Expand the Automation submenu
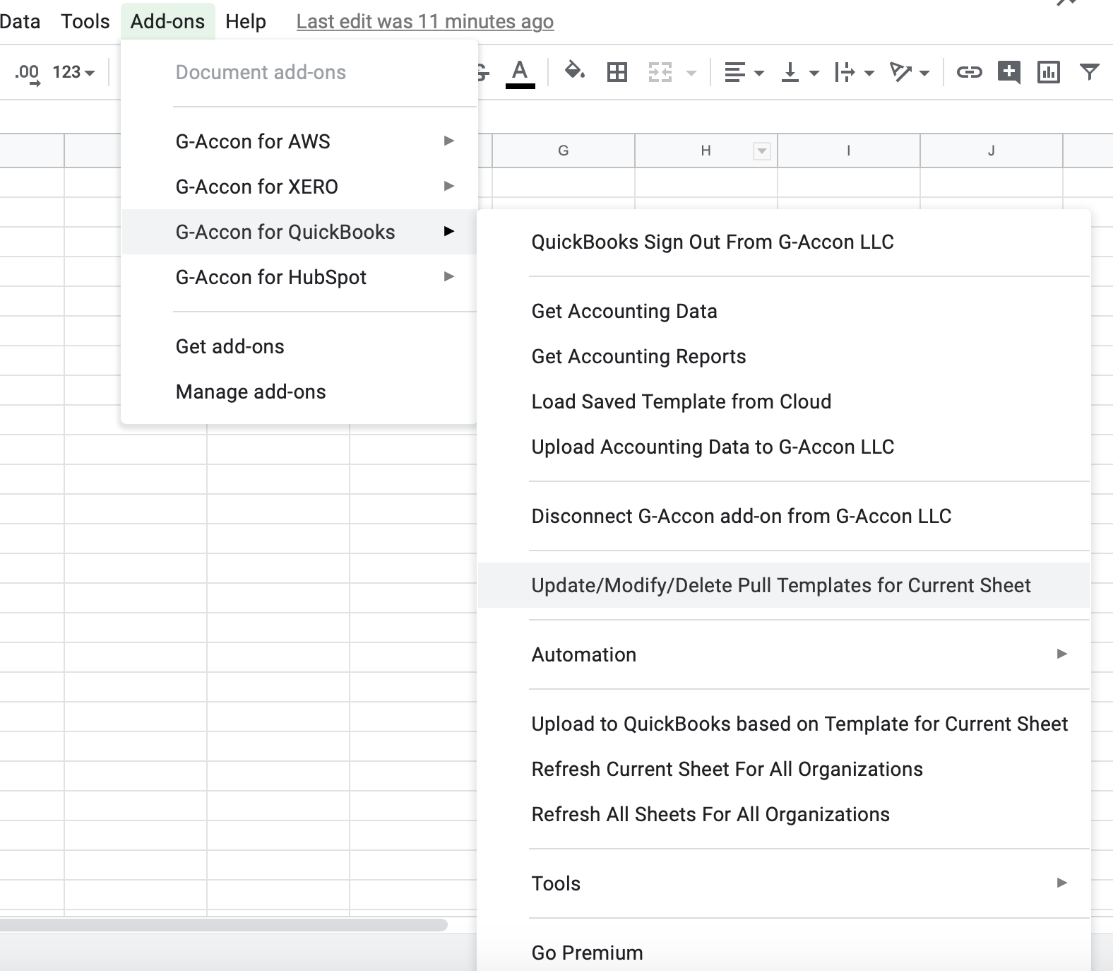 pos(784,654)
